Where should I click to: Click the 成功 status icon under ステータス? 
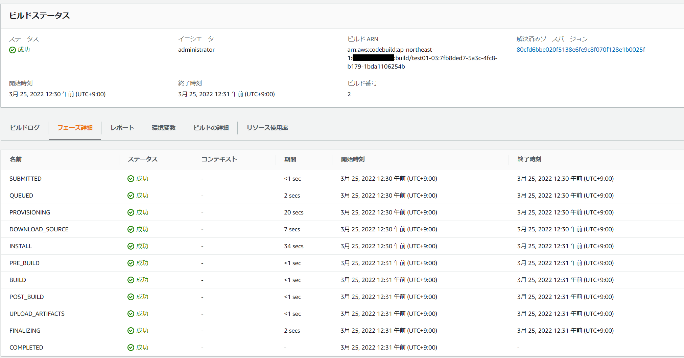click(x=12, y=50)
